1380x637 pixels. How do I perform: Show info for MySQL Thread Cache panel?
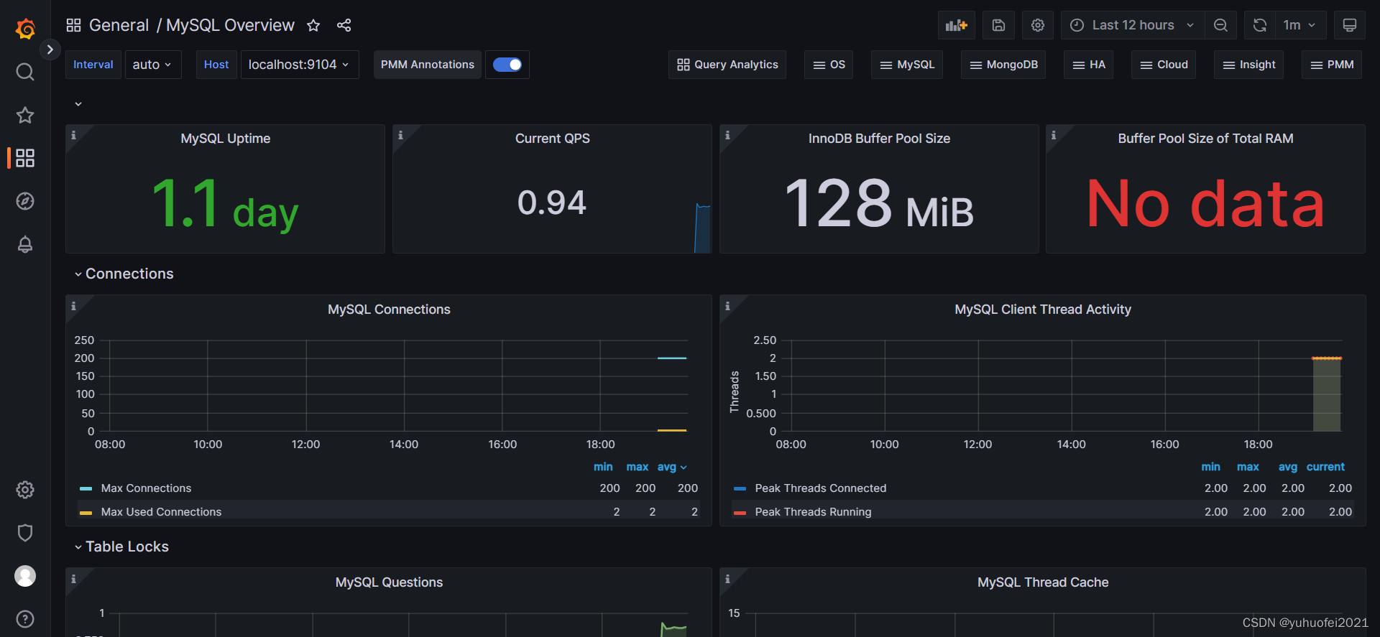[727, 579]
